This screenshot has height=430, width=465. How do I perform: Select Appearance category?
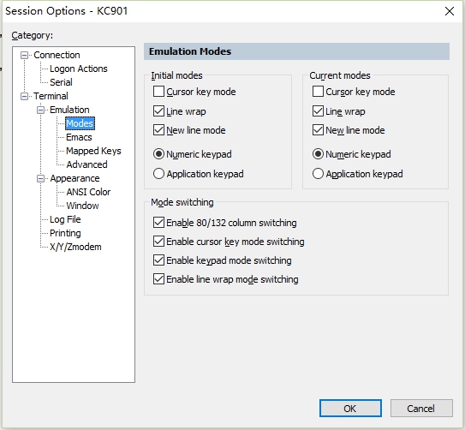point(75,178)
